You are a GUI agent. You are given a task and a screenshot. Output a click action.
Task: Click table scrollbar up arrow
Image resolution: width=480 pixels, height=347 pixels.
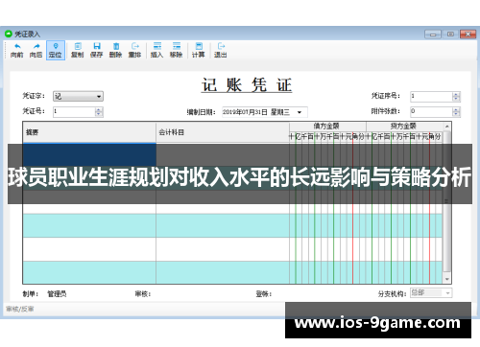(447, 127)
